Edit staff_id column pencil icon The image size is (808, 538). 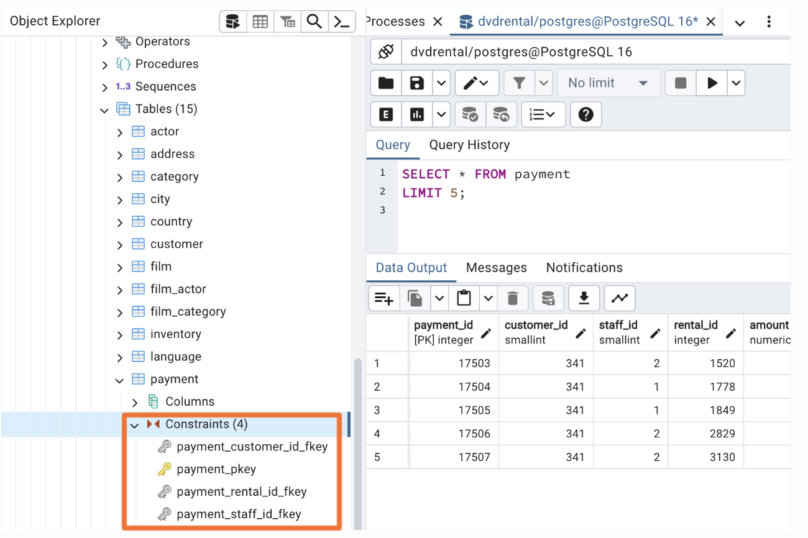[656, 333]
